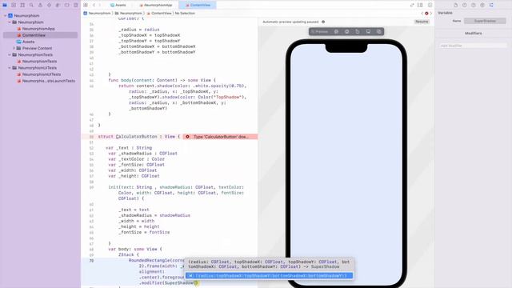Resume automatic preview updating
Screen dimensions: 512x288
click(422, 22)
